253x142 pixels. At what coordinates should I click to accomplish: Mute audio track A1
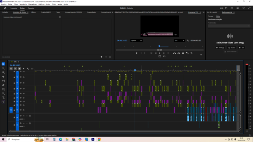point(24,116)
